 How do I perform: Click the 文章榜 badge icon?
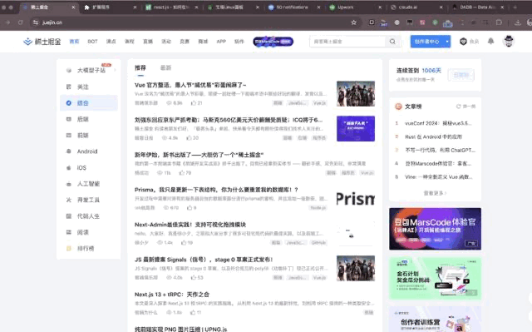[398, 107]
